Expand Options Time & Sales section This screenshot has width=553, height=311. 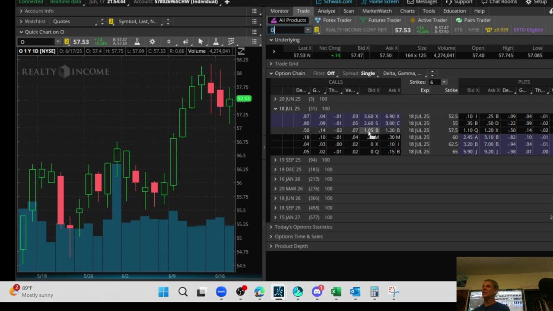pos(271,236)
